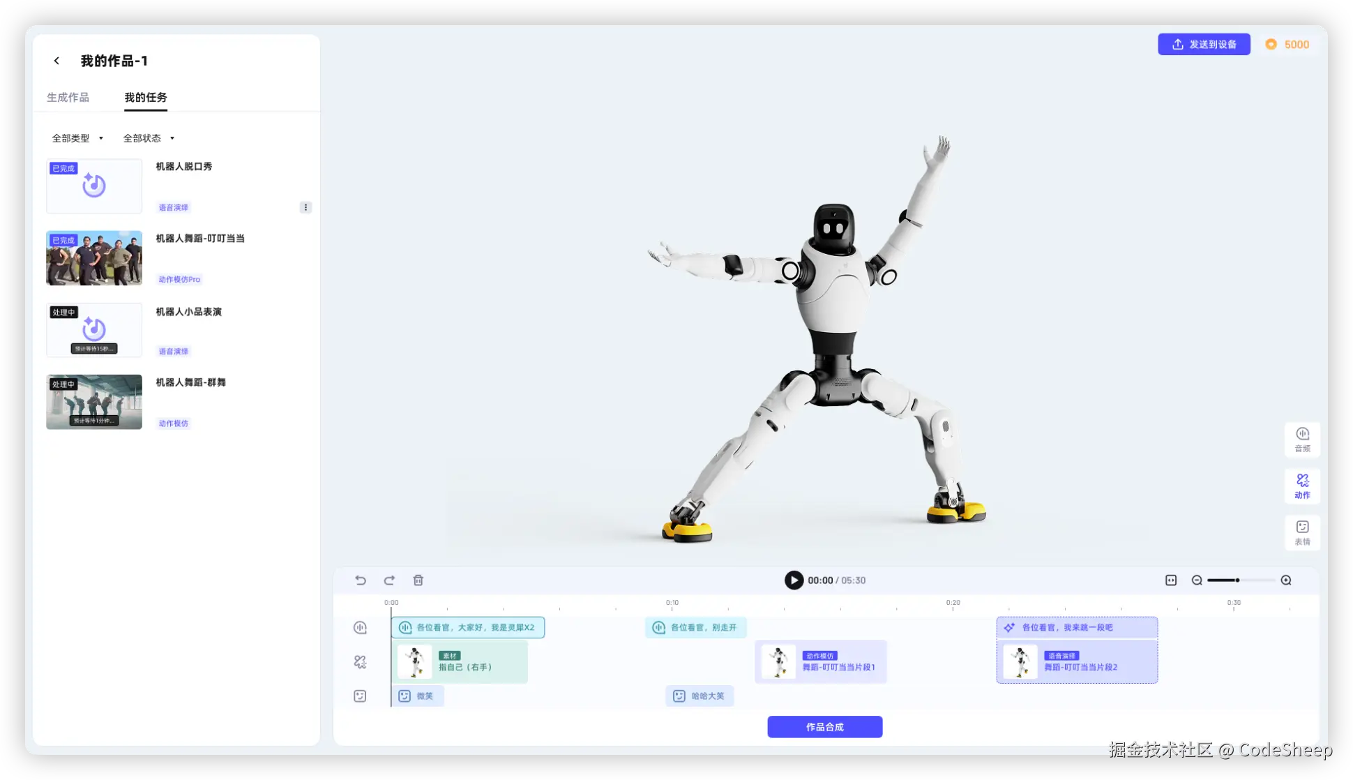Image resolution: width=1353 pixels, height=780 pixels.
Task: Click the fit-timeline icon beside zoom out
Action: (1171, 580)
